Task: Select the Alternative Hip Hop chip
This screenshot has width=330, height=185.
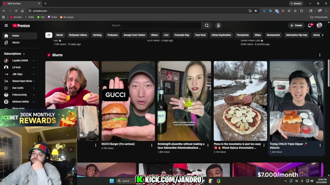Action: click(296, 35)
